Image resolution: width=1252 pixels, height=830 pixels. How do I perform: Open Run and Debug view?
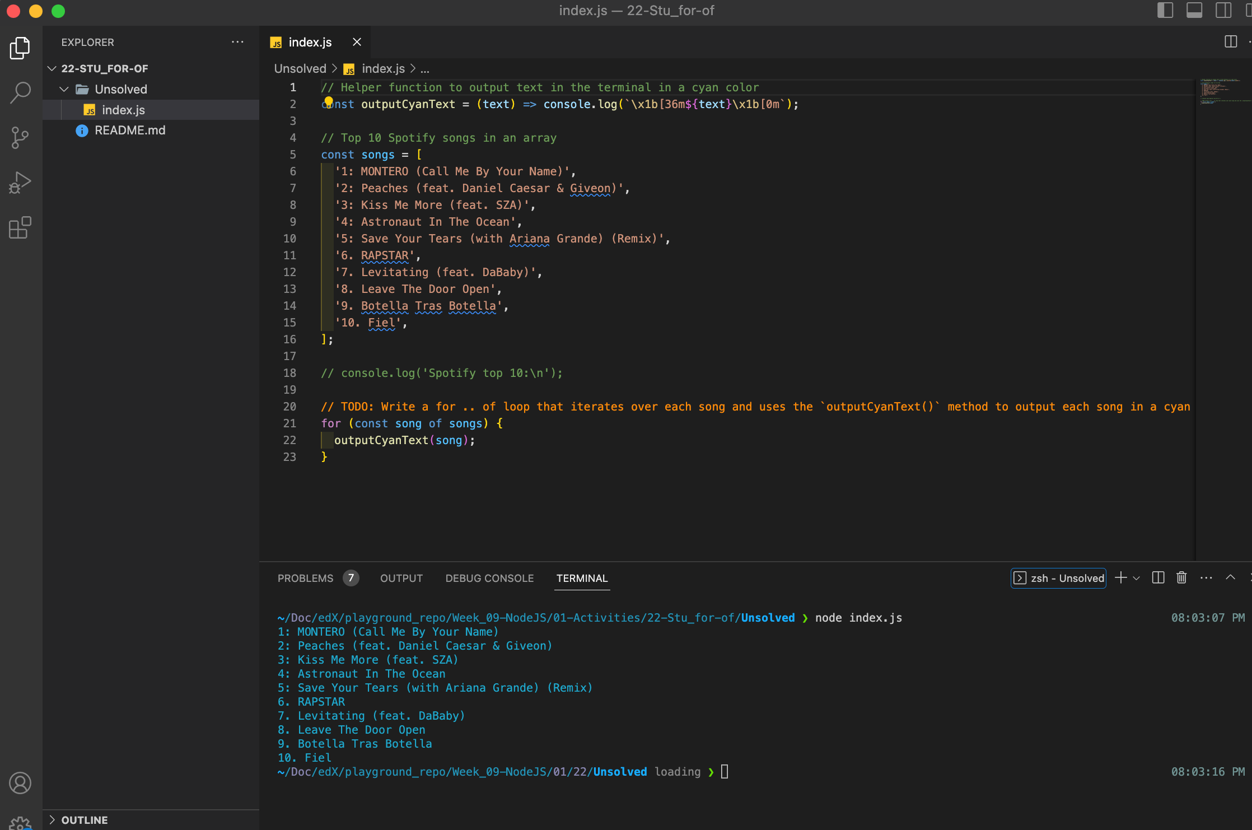20,183
